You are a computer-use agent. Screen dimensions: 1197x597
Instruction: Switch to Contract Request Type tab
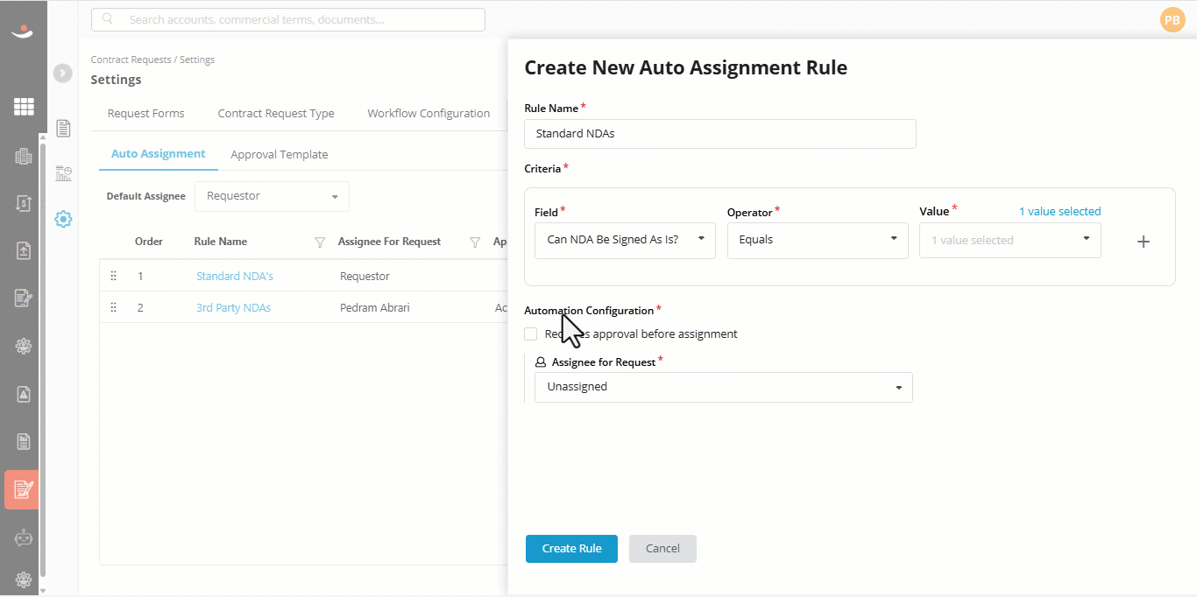tap(276, 114)
